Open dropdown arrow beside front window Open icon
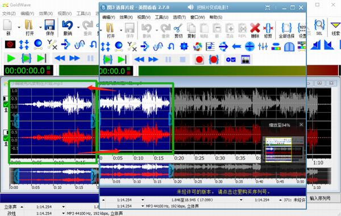The width and height of the screenshot is (341, 216). tap(121, 30)
